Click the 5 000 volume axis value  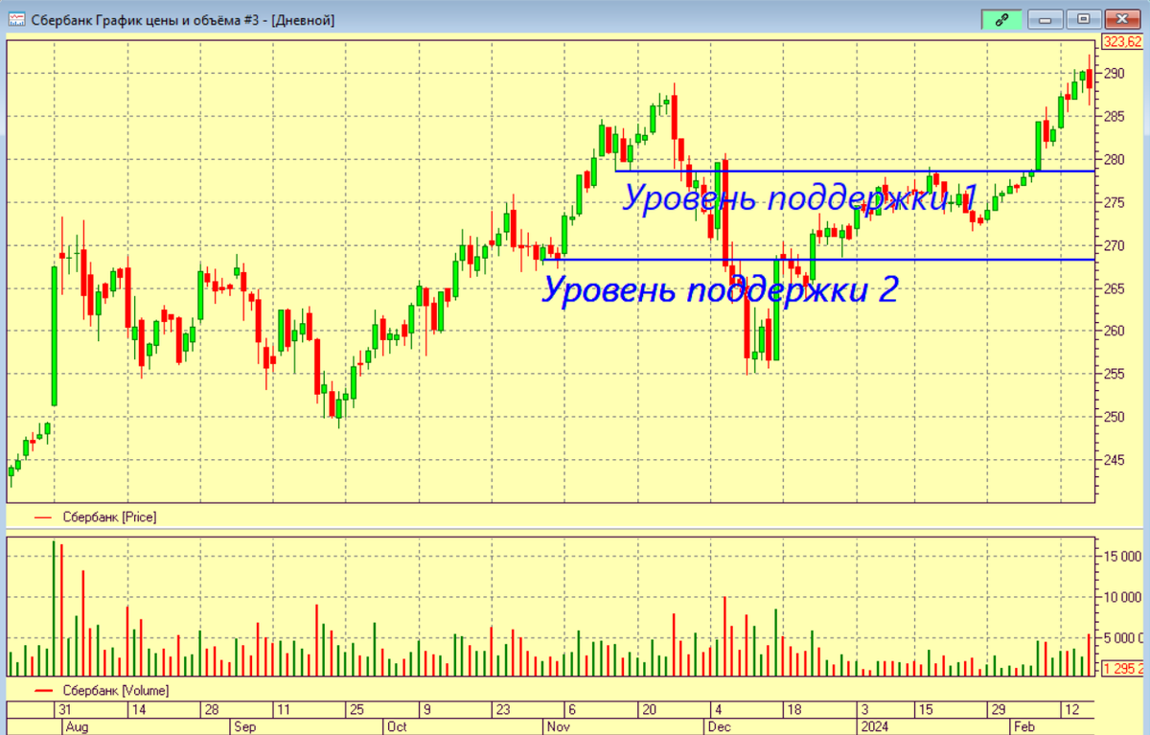(x=1123, y=637)
